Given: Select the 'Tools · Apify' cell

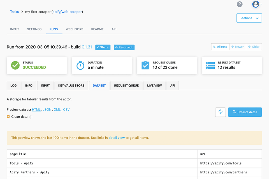Looking at the screenshot, I should (x=102, y=163).
